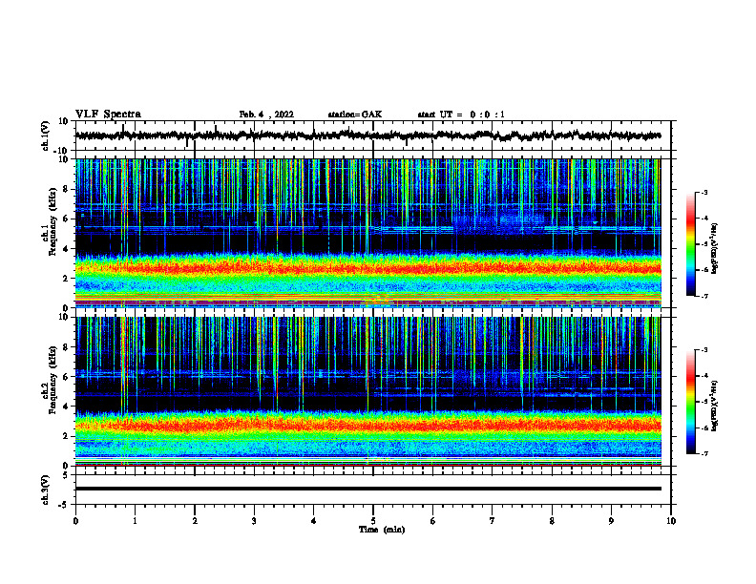The width and height of the screenshot is (756, 584).
Task: Click the ch.1 spectrogram color bar
Action: coord(691,244)
